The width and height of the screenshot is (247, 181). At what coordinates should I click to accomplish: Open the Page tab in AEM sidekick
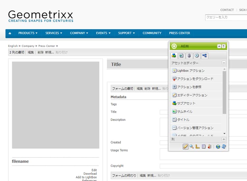click(181, 56)
